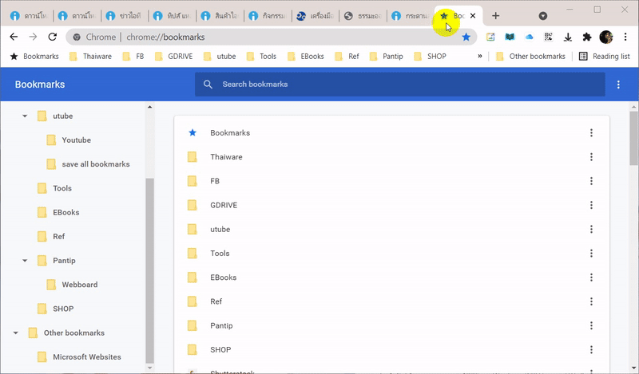Click the blue cloud extension icon
Viewport: 639px width, 374px height.
coord(529,37)
